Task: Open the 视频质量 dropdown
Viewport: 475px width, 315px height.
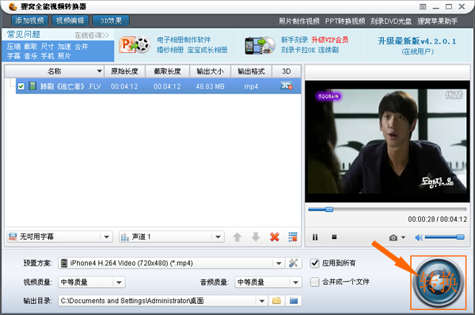Action: (92, 283)
